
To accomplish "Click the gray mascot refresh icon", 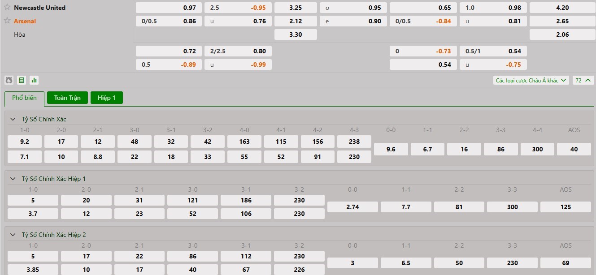I will 9,80.
